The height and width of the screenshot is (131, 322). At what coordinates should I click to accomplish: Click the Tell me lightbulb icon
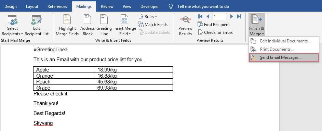tap(171, 6)
